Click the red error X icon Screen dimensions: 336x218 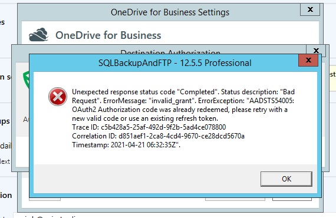[58, 97]
